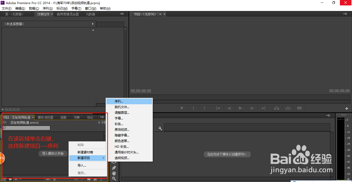Open the 剪辑(C) menu
This screenshot has width=352, height=182.
pyautogui.click(x=34, y=8)
